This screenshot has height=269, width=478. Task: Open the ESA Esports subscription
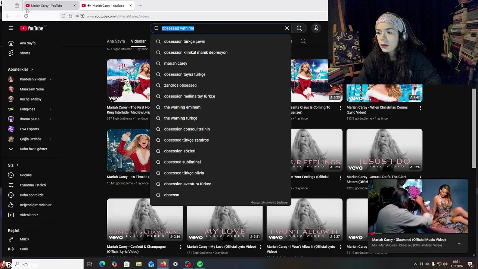pyautogui.click(x=31, y=129)
